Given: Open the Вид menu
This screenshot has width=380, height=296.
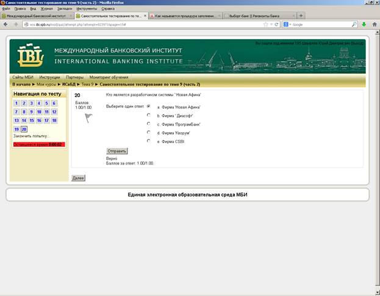Looking at the screenshot, I should tap(33, 9).
